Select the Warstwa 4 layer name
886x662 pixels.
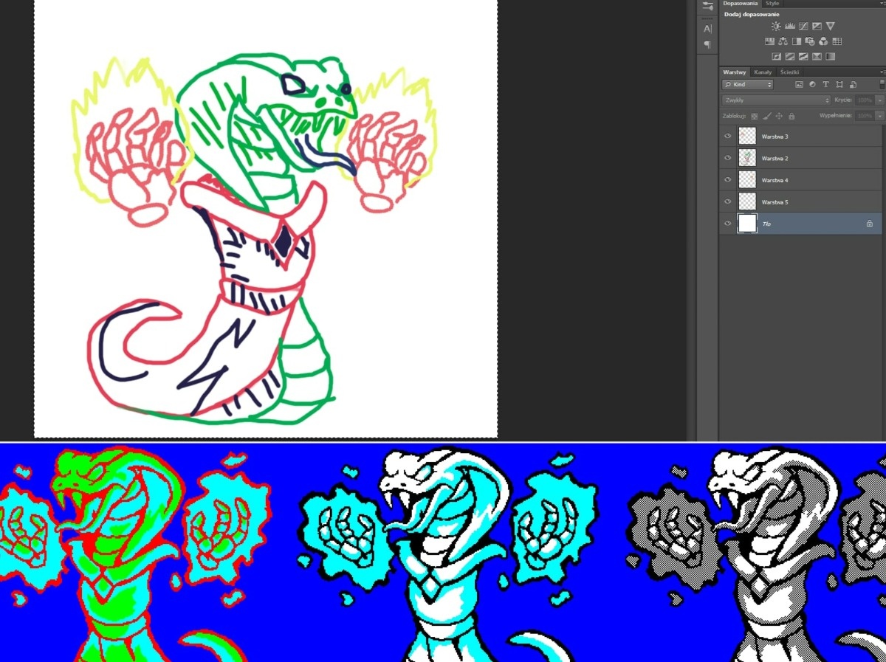click(775, 180)
